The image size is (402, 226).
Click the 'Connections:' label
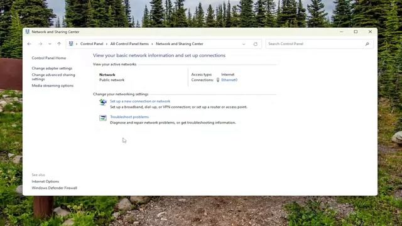click(x=202, y=80)
